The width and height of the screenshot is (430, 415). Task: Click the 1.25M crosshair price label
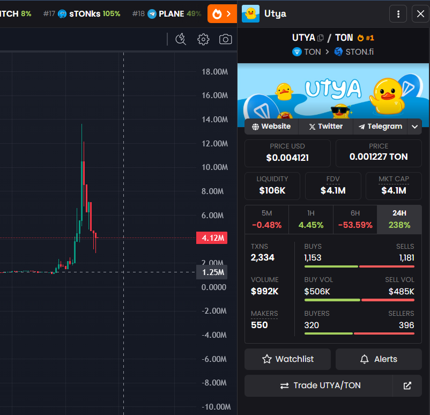212,272
